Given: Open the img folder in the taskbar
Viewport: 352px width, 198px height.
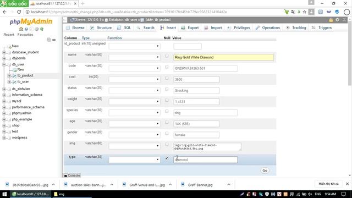Looking at the screenshot, I should click(59, 194).
